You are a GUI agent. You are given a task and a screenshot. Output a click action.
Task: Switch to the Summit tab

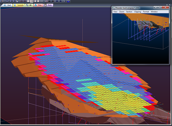(19, 5)
